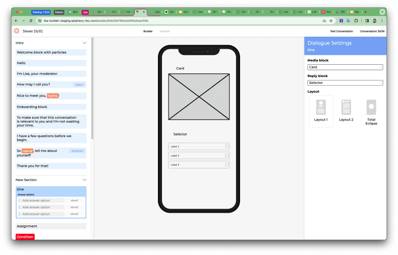Click the pink Lisa tab group label
This screenshot has height=255, width=398.
point(85,12)
